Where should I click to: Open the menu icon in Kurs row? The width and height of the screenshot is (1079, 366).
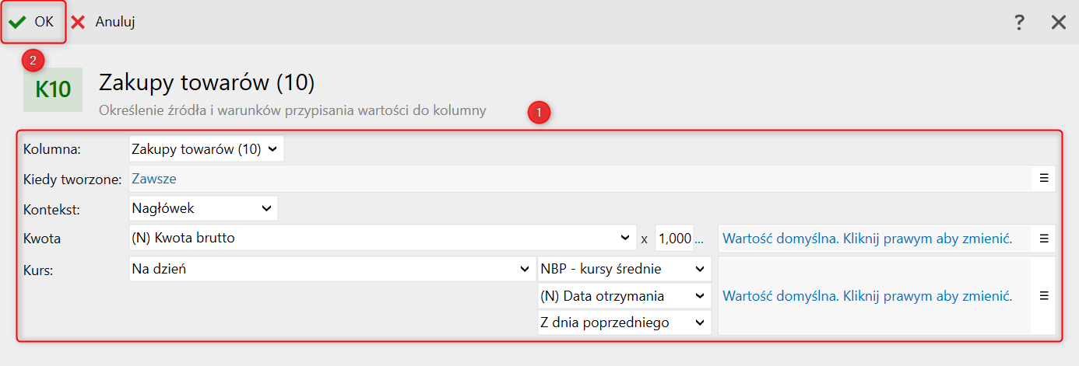pos(1044,296)
